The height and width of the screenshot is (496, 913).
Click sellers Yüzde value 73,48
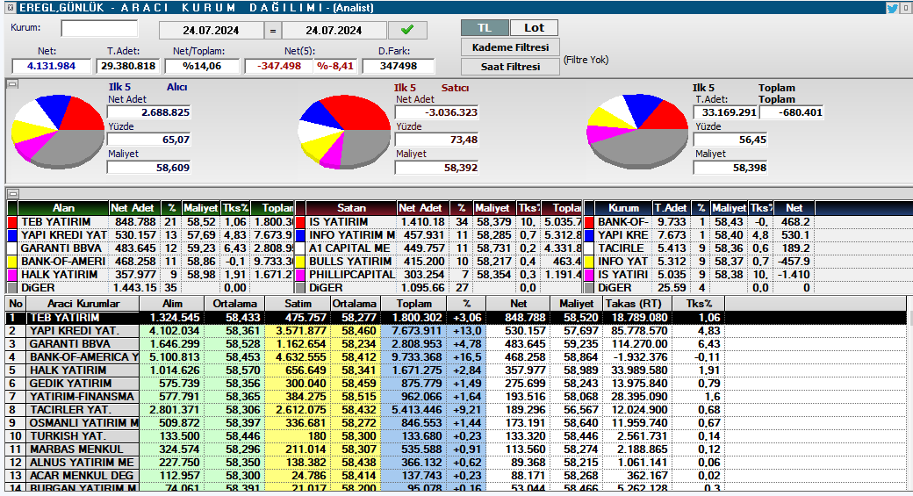[436, 140]
